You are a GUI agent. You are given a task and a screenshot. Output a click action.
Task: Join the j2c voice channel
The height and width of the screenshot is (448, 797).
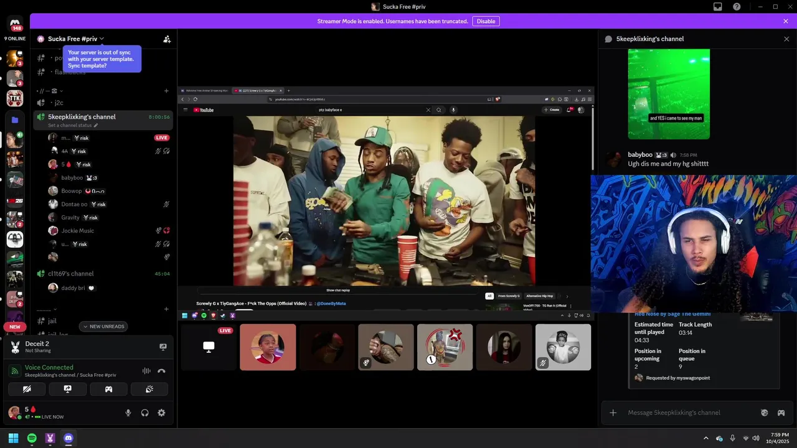pyautogui.click(x=103, y=103)
